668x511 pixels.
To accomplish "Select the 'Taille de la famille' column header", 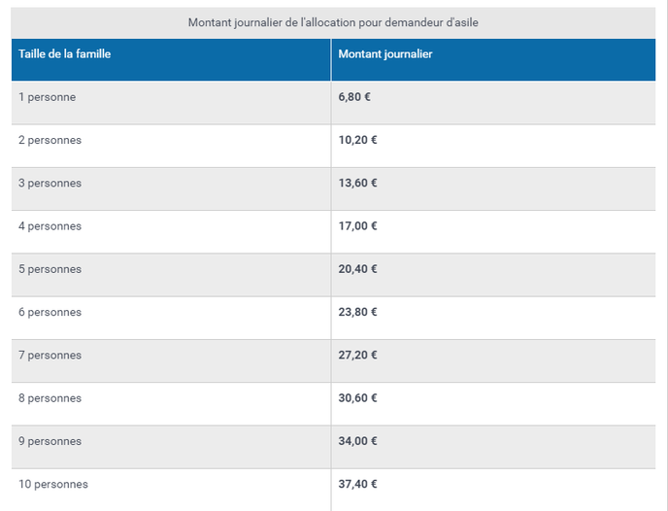I will [64, 54].
